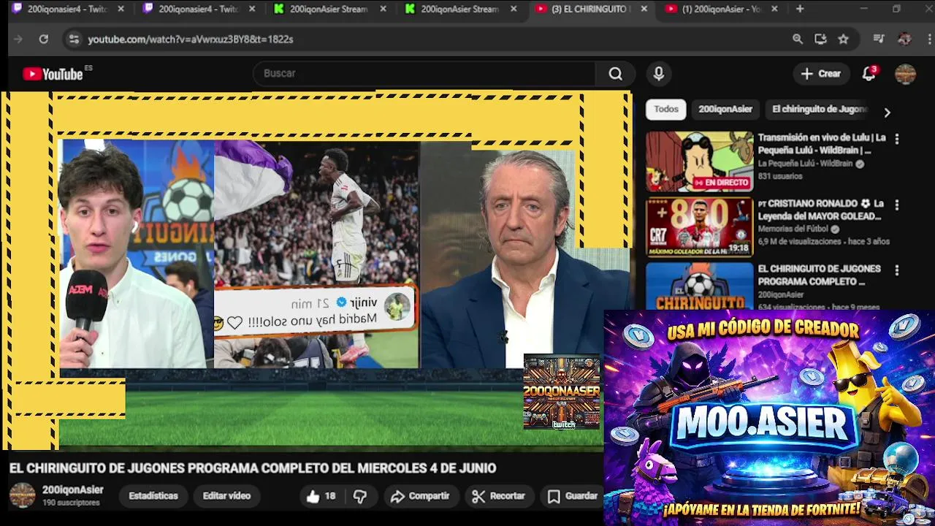Like the video with thumbs up
935x526 pixels.
pos(321,496)
